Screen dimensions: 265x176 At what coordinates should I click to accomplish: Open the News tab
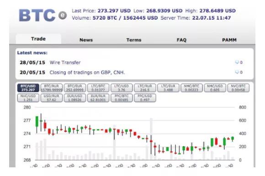(86, 40)
